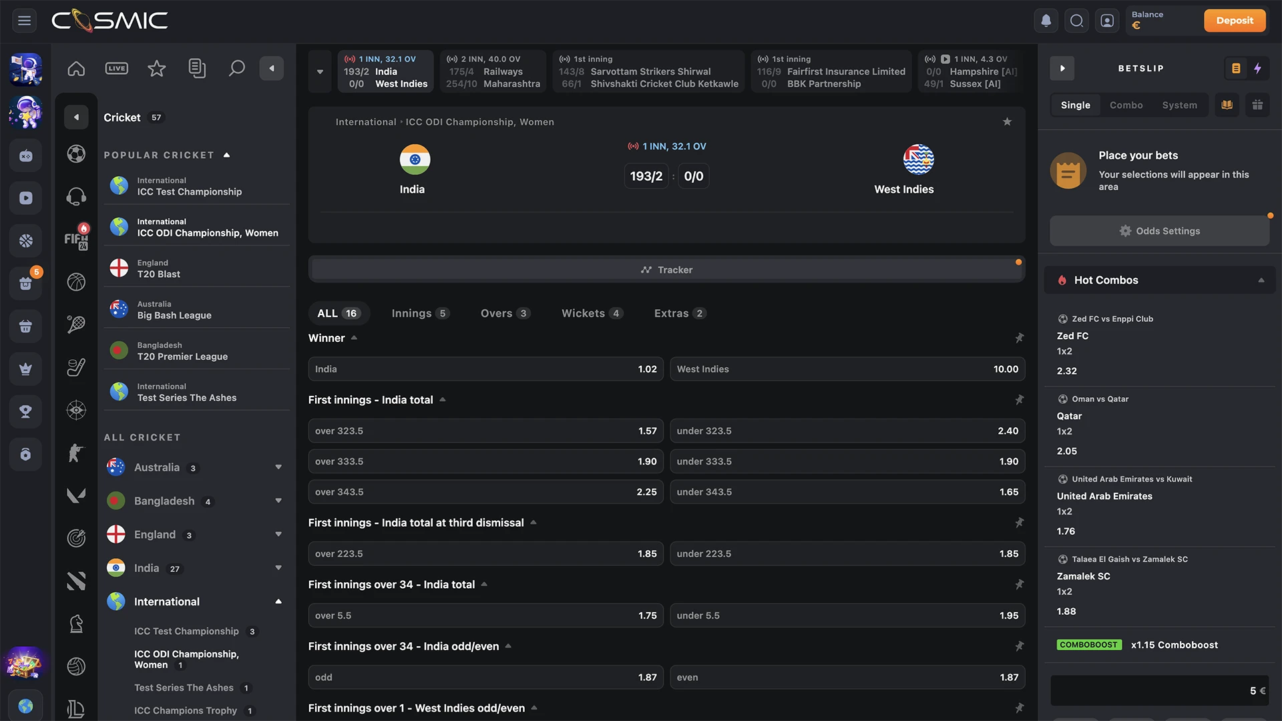Viewport: 1282px width, 721px height.
Task: Select the FIFA esports icon
Action: click(x=76, y=238)
